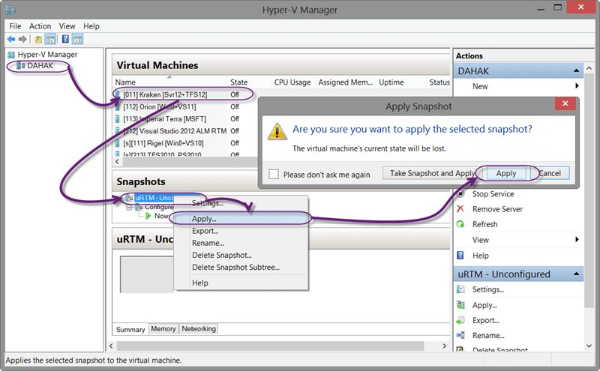The height and width of the screenshot is (371, 600).
Task: Click the virtual machines list scroll left arrow
Action: pyautogui.click(x=117, y=161)
